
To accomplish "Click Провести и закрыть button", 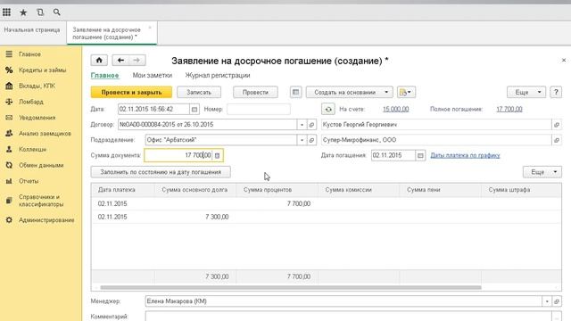I will pyautogui.click(x=131, y=92).
